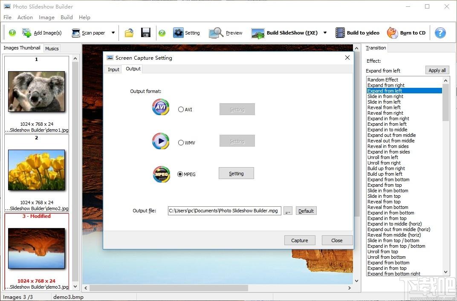Expand the Build SlideShow dropdown arrow
Viewport: 457px width, 301px height.
tap(325, 33)
